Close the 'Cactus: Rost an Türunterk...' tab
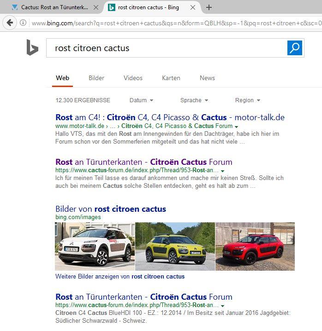The image size is (322, 331). point(96,7)
